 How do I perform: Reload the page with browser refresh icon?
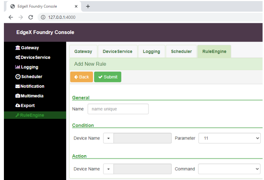tap(31, 17)
